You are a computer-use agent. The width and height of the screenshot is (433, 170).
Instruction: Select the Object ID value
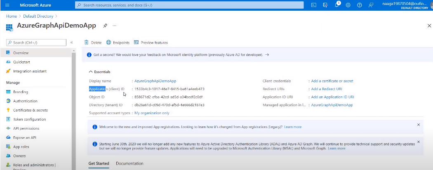pos(168,97)
